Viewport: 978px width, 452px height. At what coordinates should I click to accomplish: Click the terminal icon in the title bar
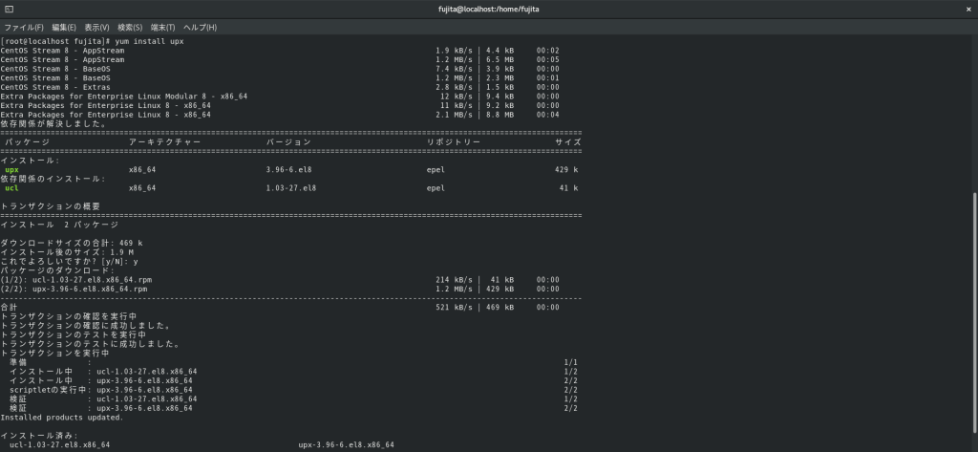click(11, 9)
